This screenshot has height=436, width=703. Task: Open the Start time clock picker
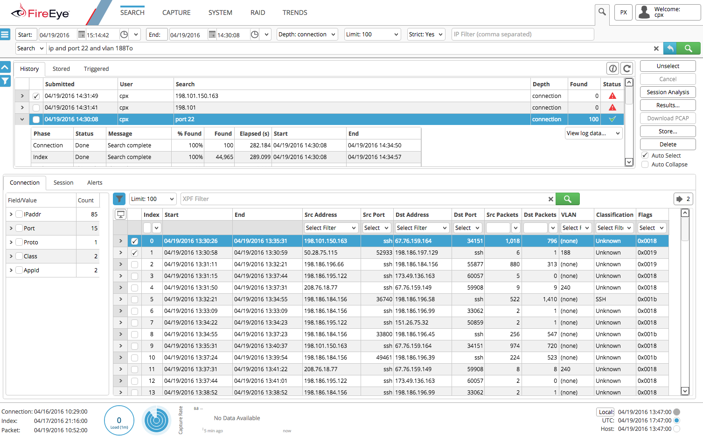(124, 35)
